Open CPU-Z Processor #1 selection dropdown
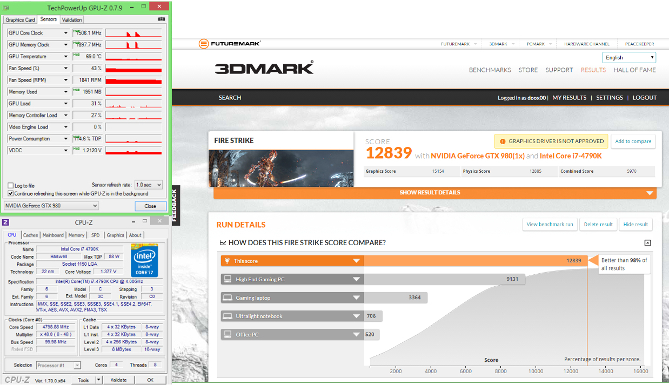The width and height of the screenshot is (669, 385). coord(58,365)
